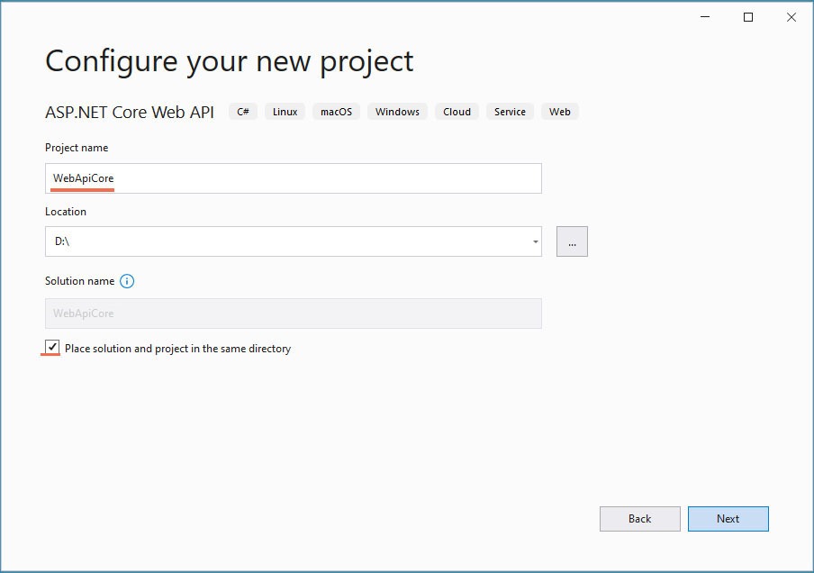This screenshot has width=814, height=573.
Task: Click the Web project type tag
Action: tap(559, 112)
